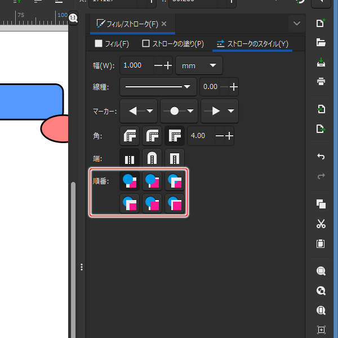This screenshot has width=338, height=338.
Task: Toggle the miter join corner button
Action: (174, 136)
